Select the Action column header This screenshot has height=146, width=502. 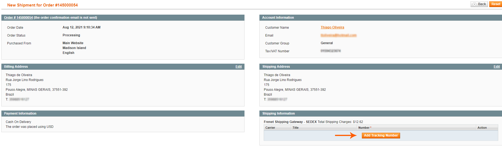click(487, 128)
